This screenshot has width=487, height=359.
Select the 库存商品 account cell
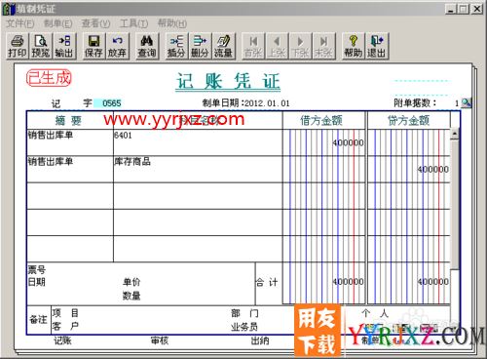(198, 169)
